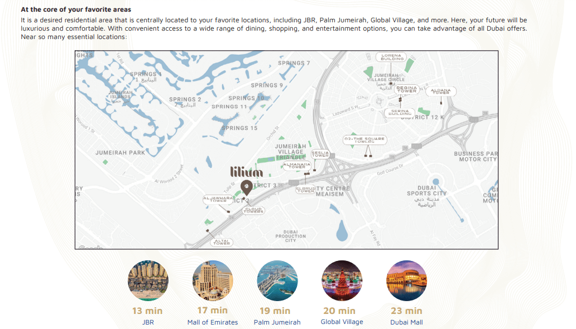
Task: Select the Elbrus Tower map label
Action: [x=306, y=190]
